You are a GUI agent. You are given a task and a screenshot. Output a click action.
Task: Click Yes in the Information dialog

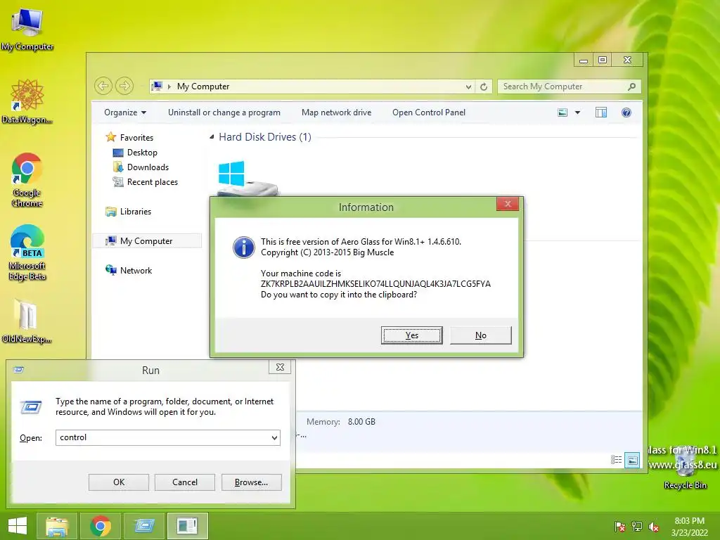[412, 335]
